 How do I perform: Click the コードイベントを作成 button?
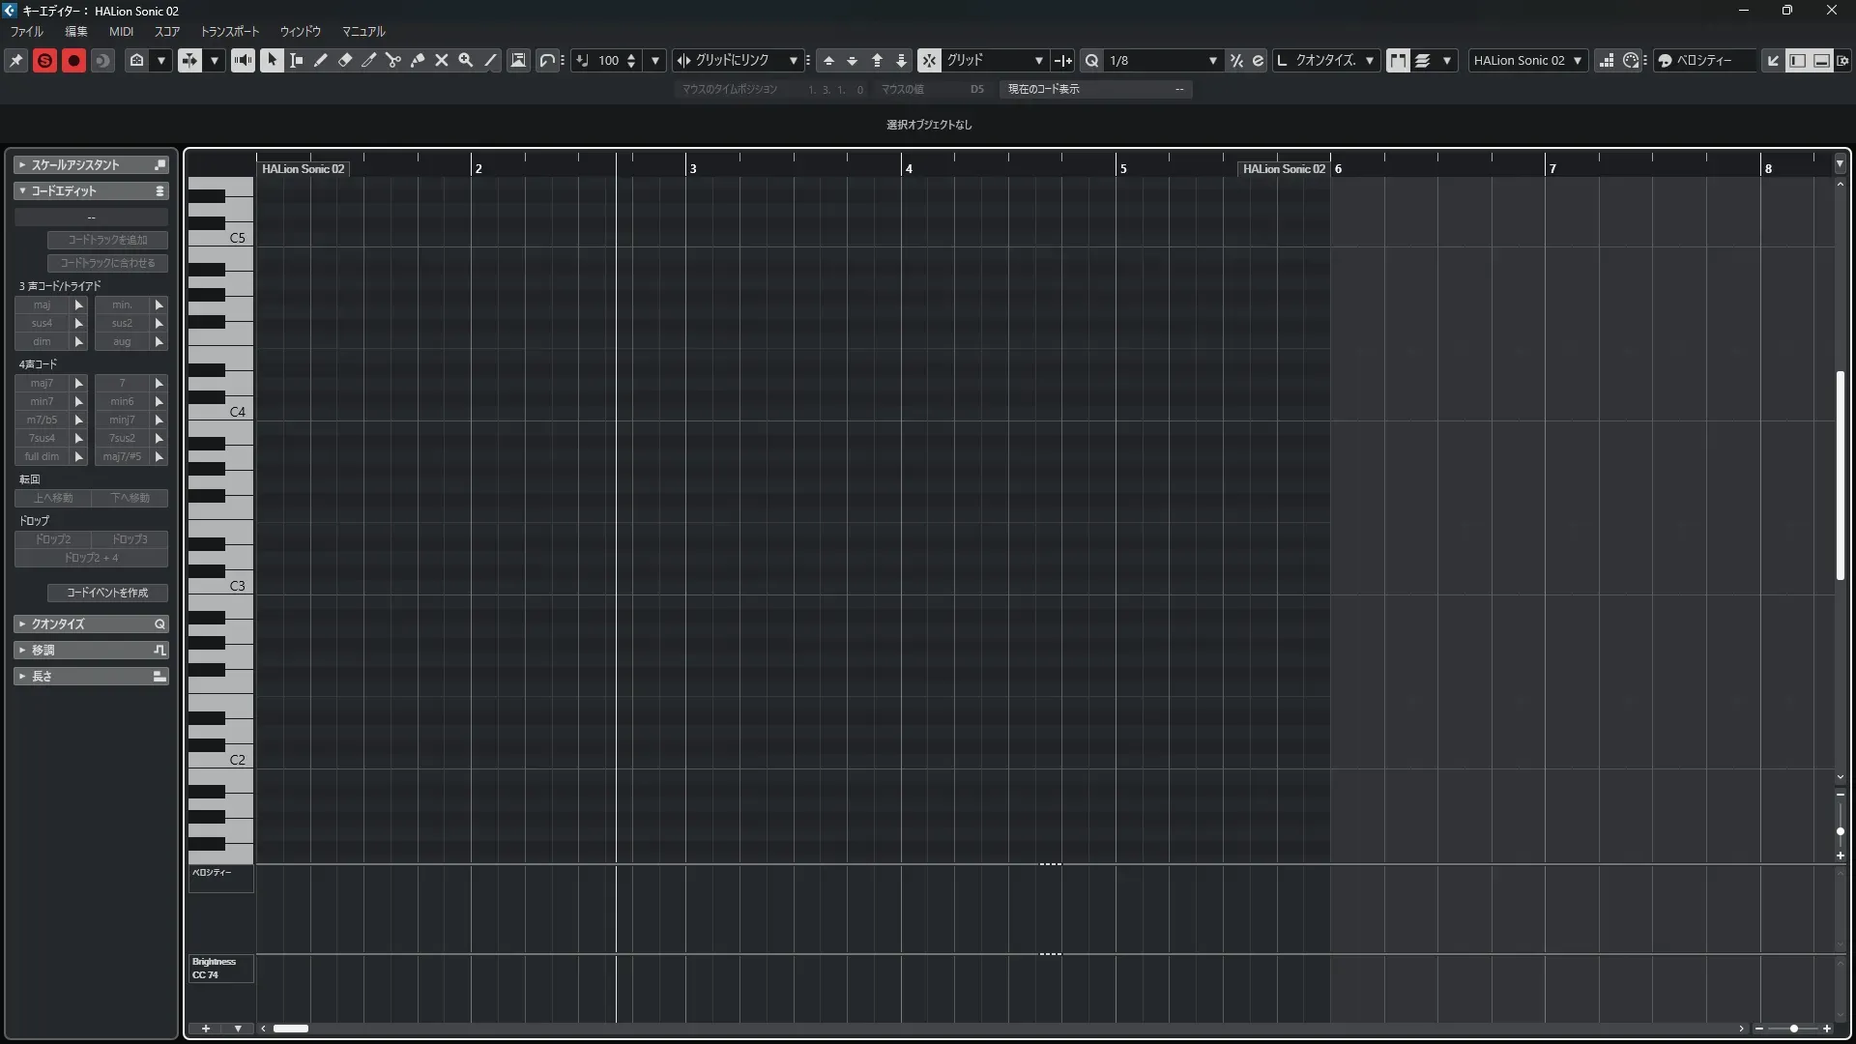[106, 592]
